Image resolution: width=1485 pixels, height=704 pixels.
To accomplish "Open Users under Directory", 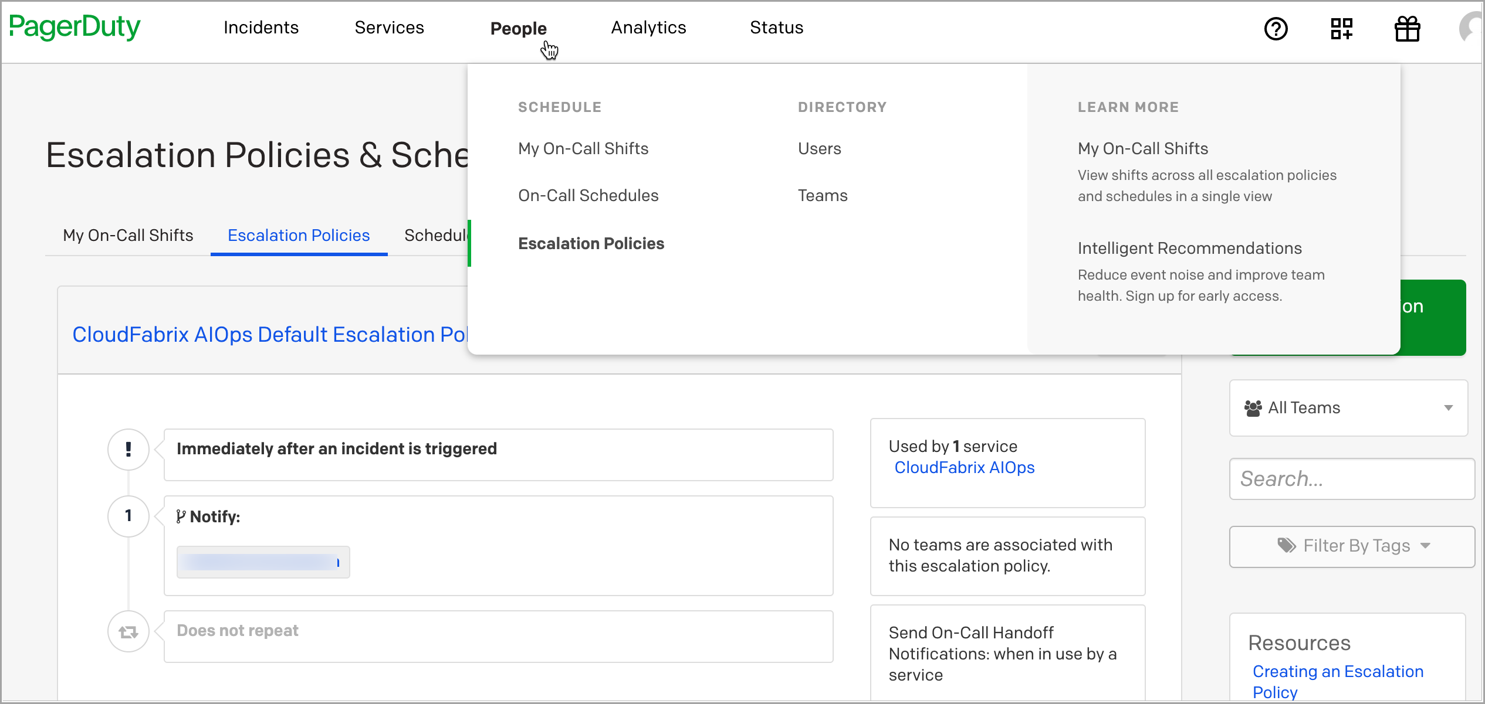I will point(819,148).
